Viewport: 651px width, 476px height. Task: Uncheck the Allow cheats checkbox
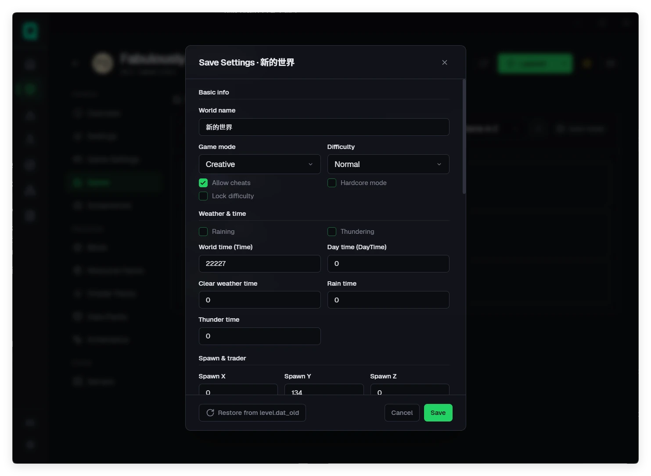(x=203, y=183)
